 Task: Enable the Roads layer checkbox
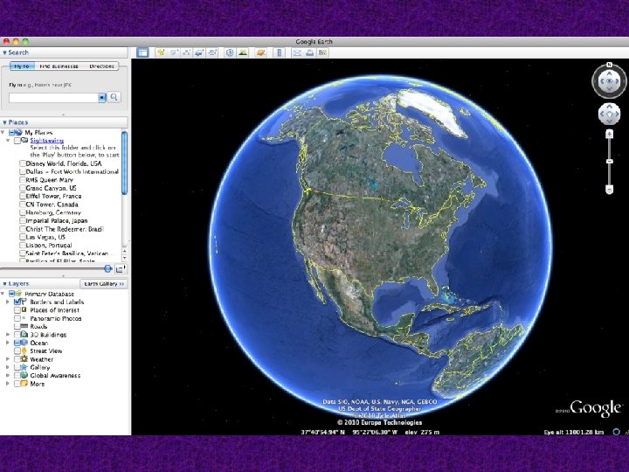(17, 326)
